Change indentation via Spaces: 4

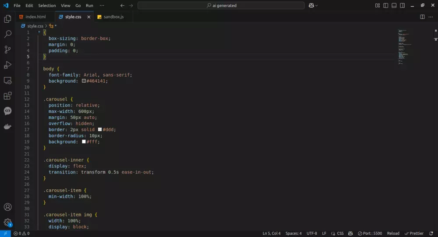click(293, 234)
